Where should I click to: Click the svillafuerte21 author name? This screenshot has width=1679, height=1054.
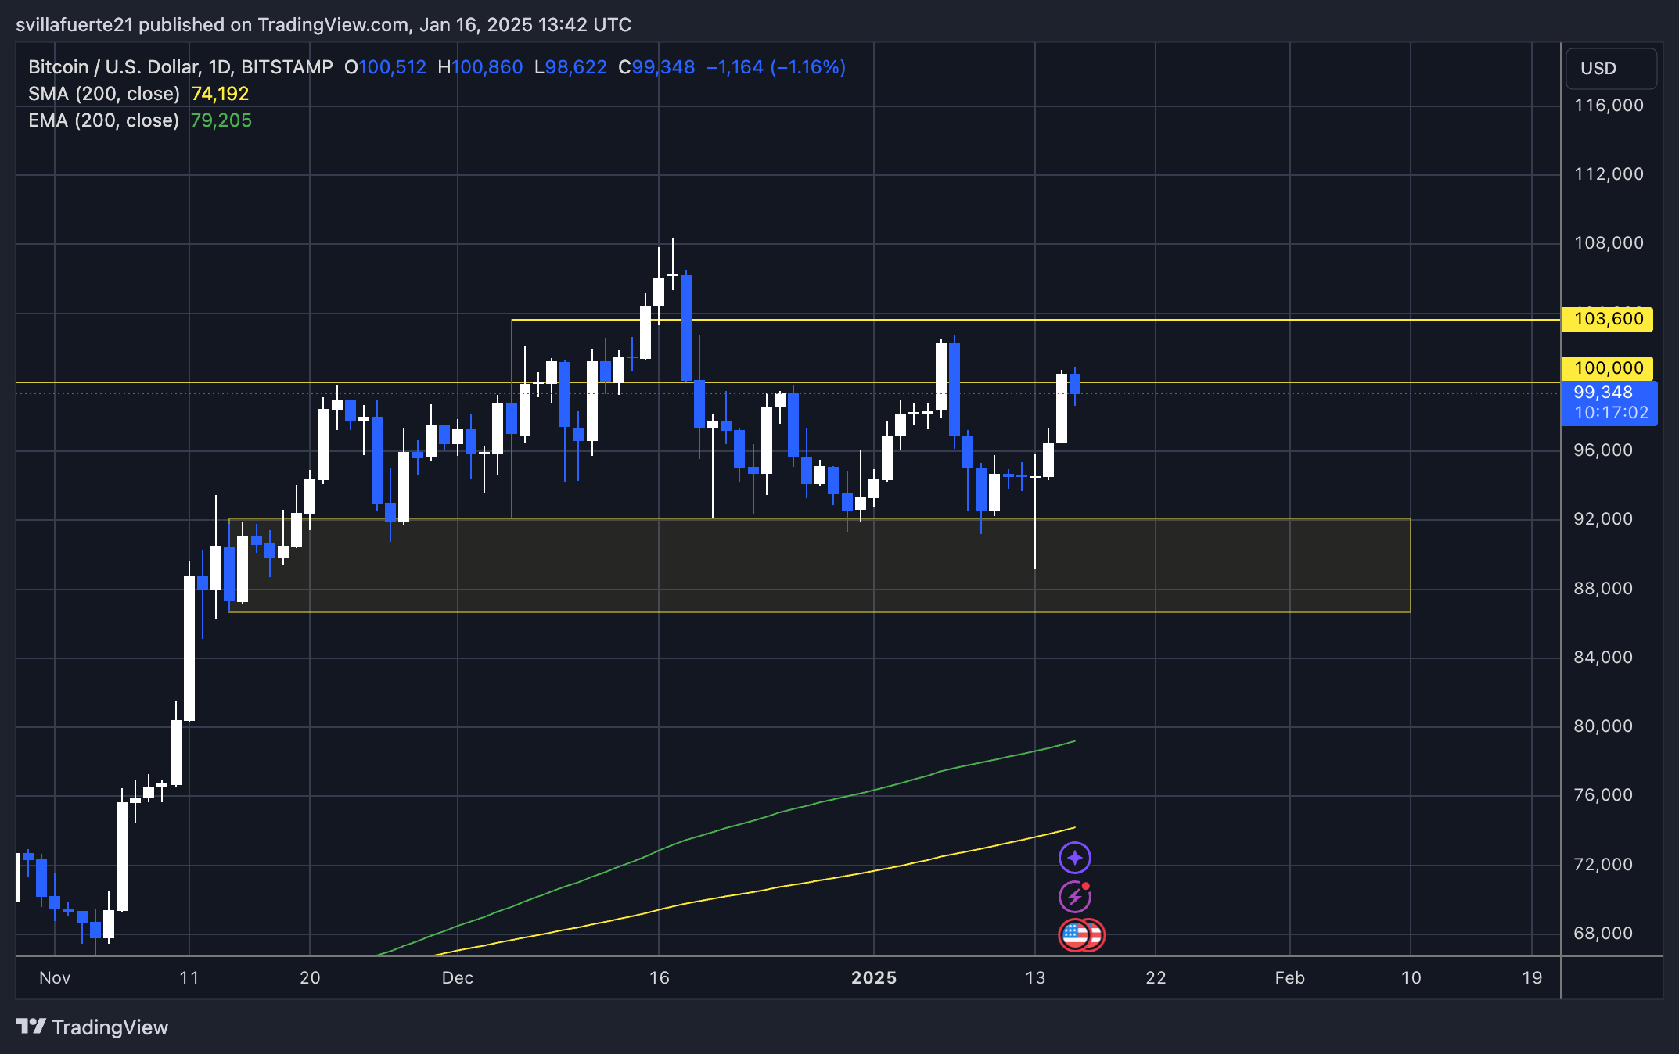coord(74,24)
